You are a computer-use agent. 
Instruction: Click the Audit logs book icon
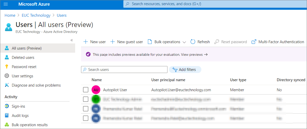tap(7, 115)
